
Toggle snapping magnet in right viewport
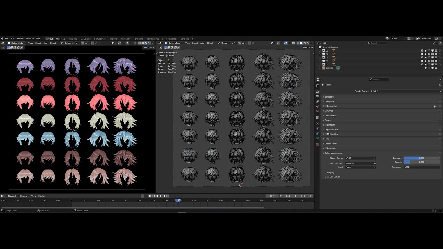pyautogui.click(x=239, y=43)
